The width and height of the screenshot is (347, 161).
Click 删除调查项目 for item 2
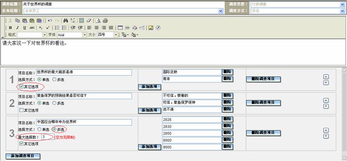pos(263,103)
